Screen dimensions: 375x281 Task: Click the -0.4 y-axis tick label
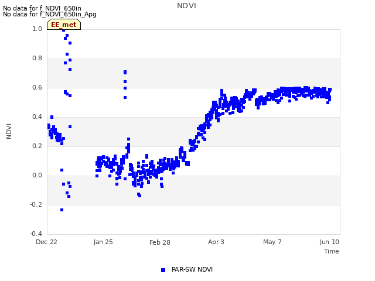coord(36,234)
